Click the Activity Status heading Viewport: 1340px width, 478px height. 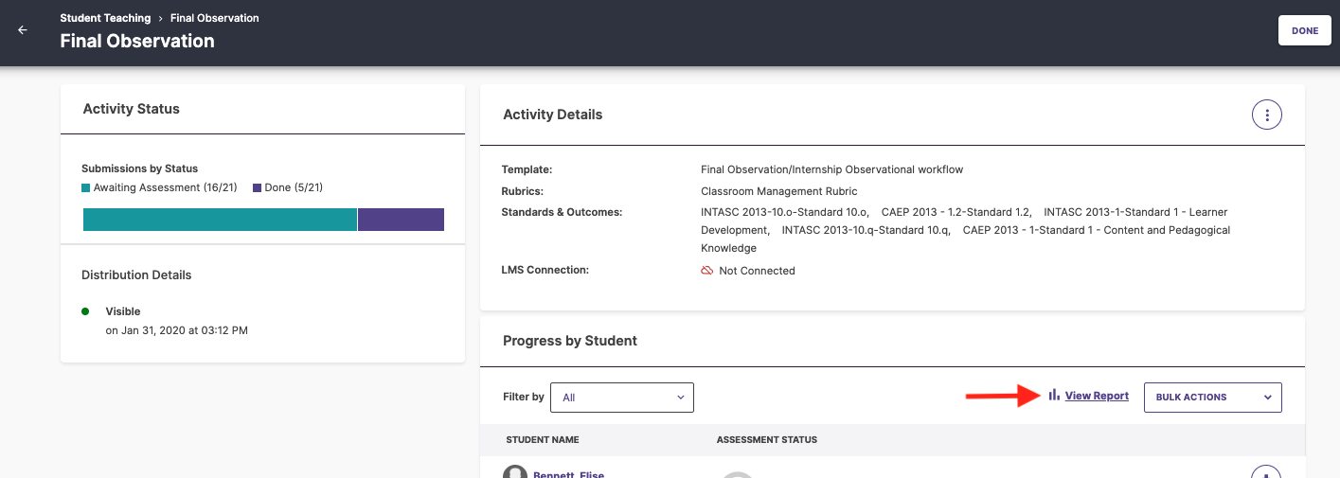pos(131,109)
